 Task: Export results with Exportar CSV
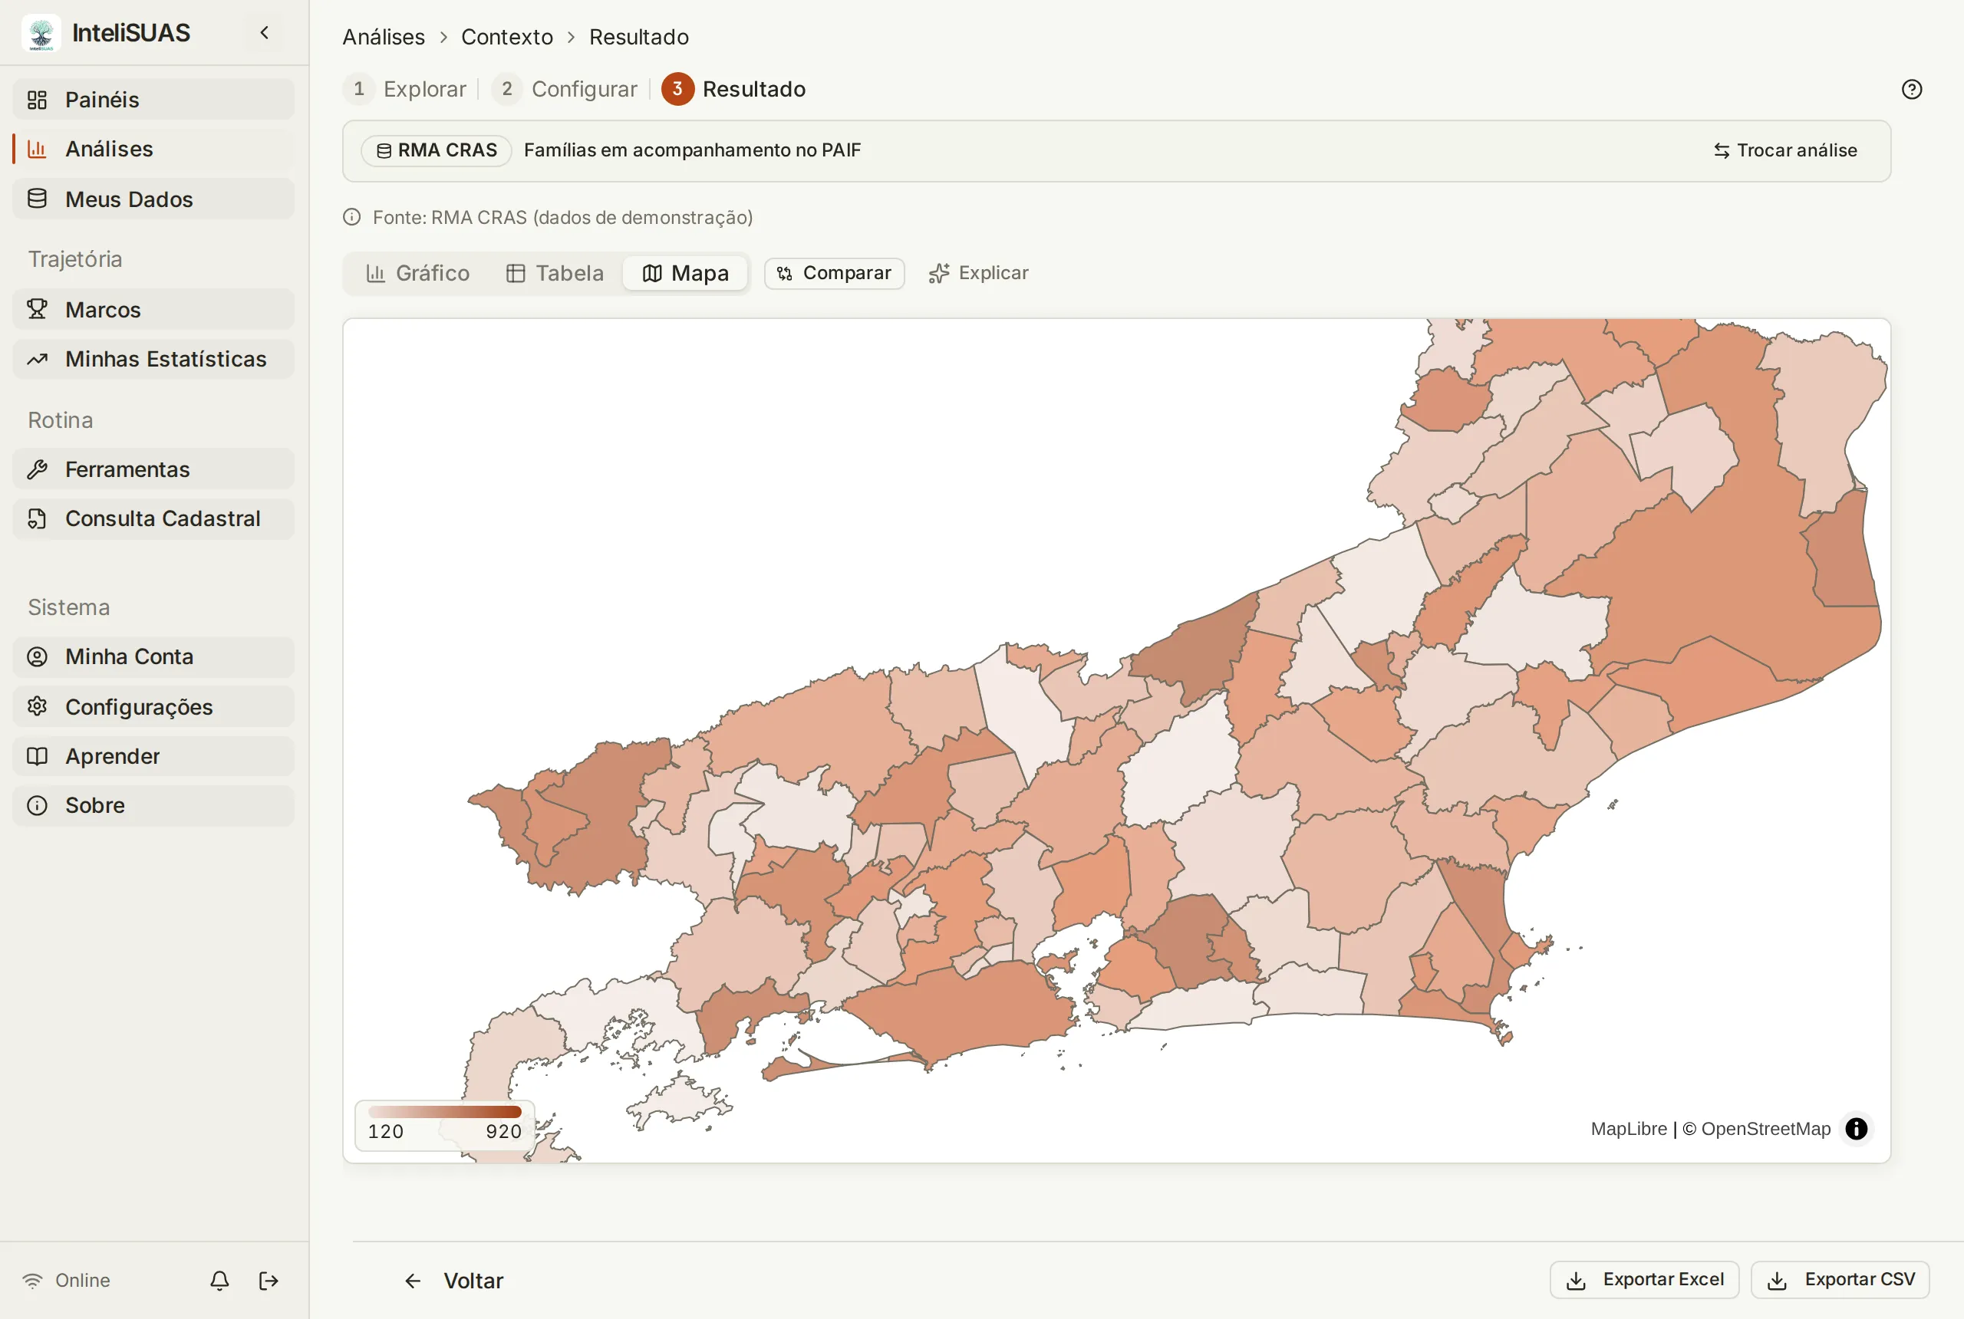point(1840,1279)
